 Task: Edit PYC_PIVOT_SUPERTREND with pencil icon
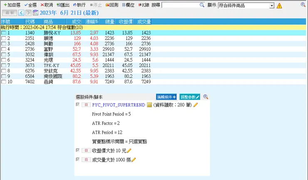coord(196,105)
